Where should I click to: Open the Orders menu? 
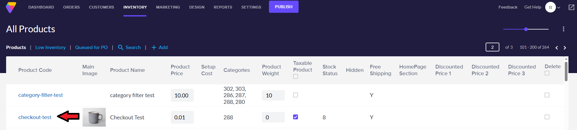click(x=71, y=7)
